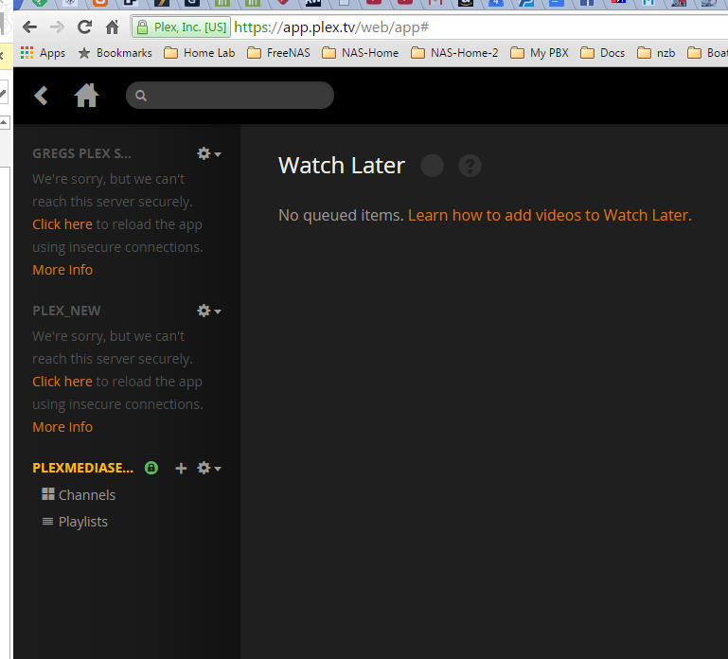Click the Channels grid icon
This screenshot has height=659, width=728.
(x=48, y=494)
